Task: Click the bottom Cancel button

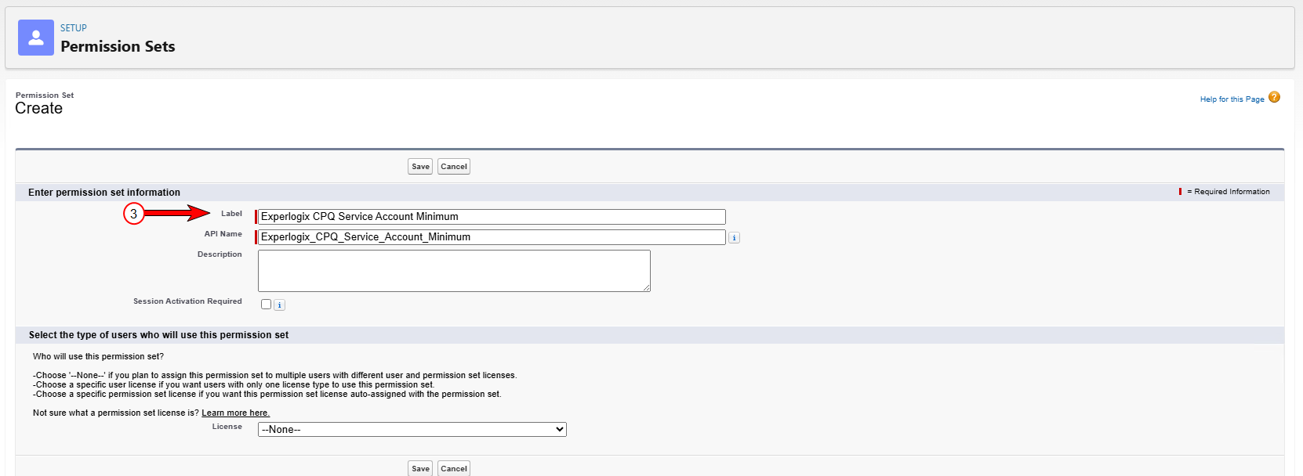Action: 454,468
